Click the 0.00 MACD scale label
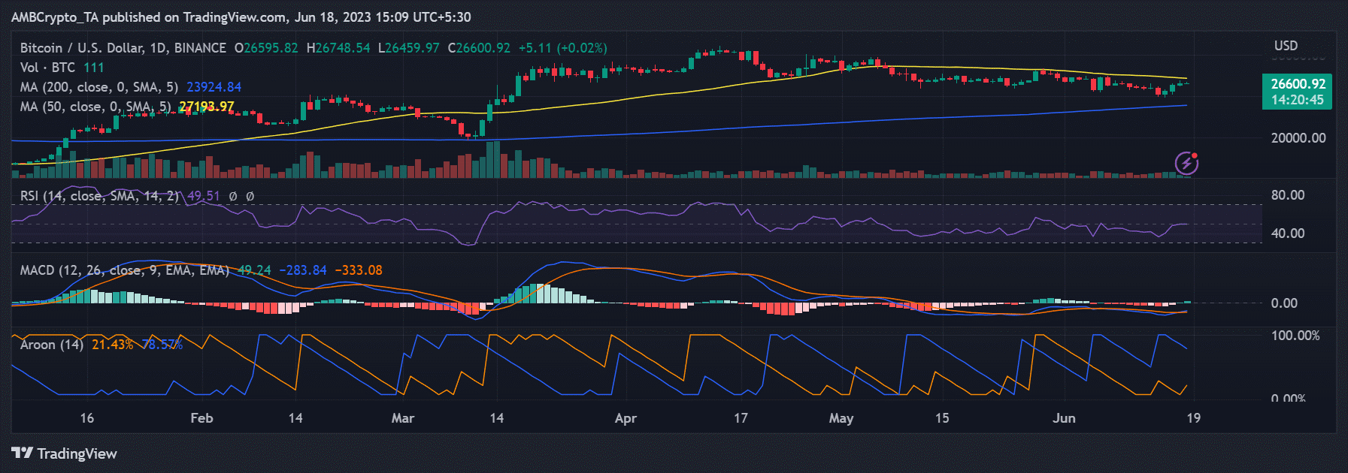Viewport: 1348px width, 473px height. [1284, 303]
